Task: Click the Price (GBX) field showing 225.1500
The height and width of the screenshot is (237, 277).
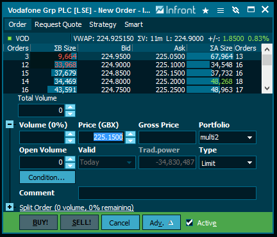Action: click(x=102, y=137)
